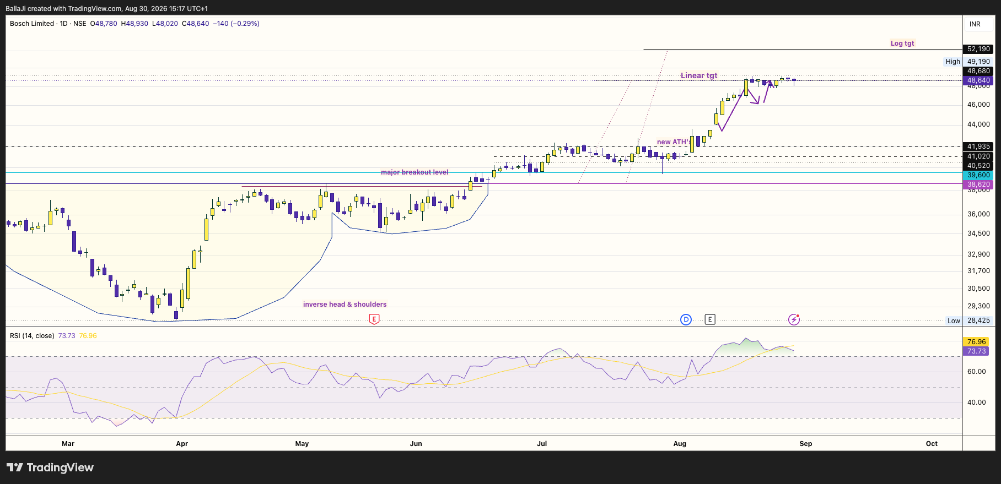Click the Aug label on time axis
The image size is (1001, 484).
pos(680,444)
